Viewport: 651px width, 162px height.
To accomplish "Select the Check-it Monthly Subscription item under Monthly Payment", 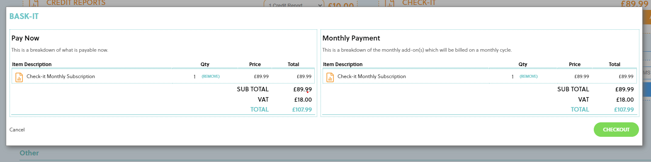I will [x=372, y=76].
